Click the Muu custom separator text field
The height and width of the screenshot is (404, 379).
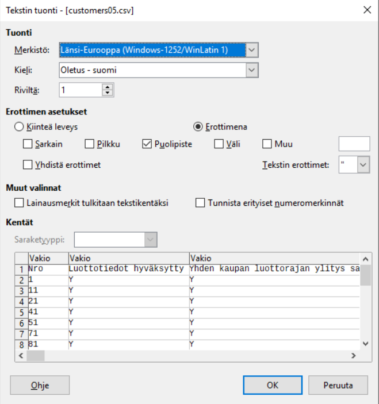(x=354, y=144)
